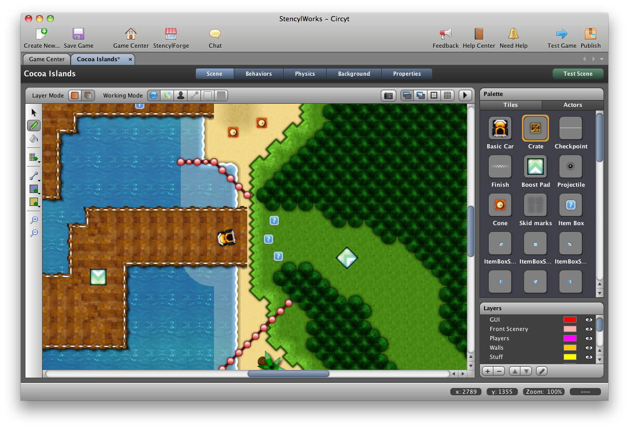
Task: Click the camera screenshot icon
Action: click(388, 95)
